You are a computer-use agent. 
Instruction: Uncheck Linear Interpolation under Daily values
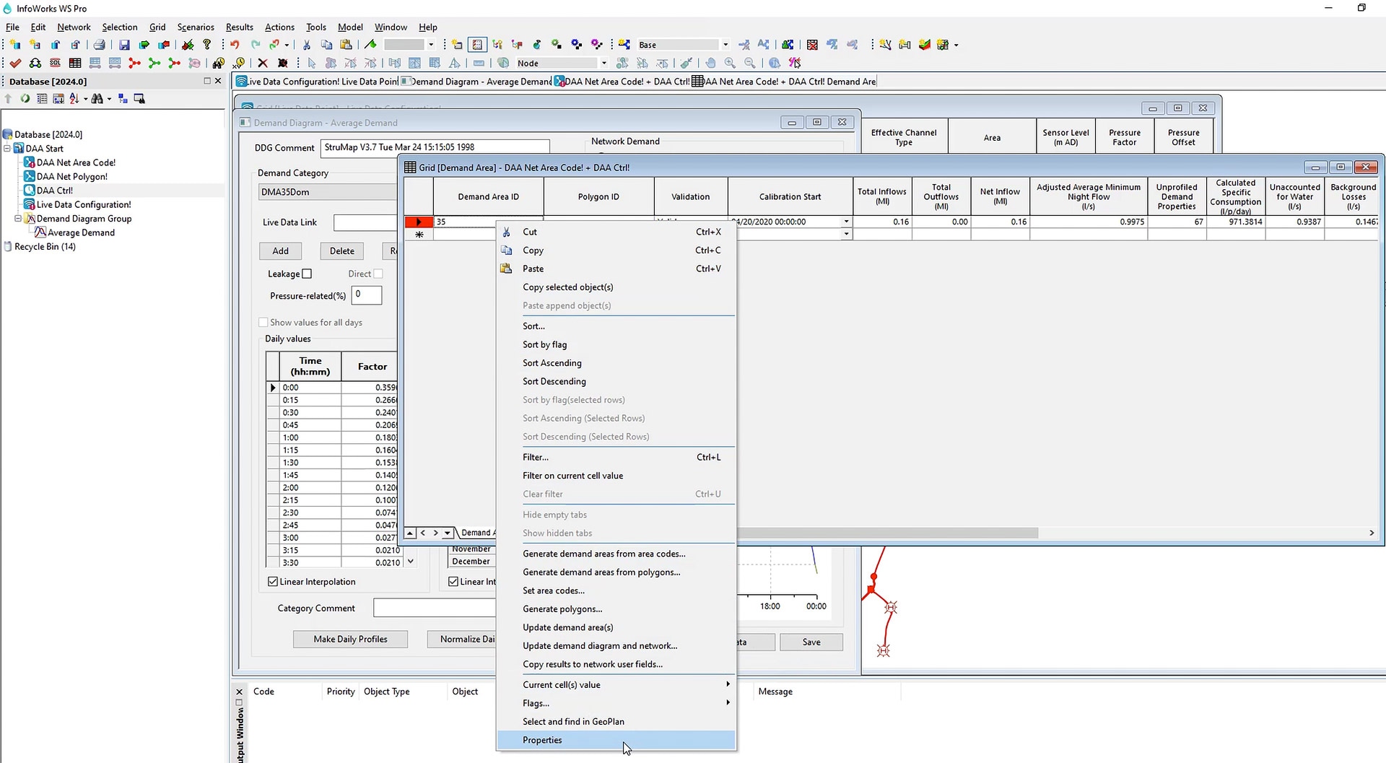pos(273,582)
